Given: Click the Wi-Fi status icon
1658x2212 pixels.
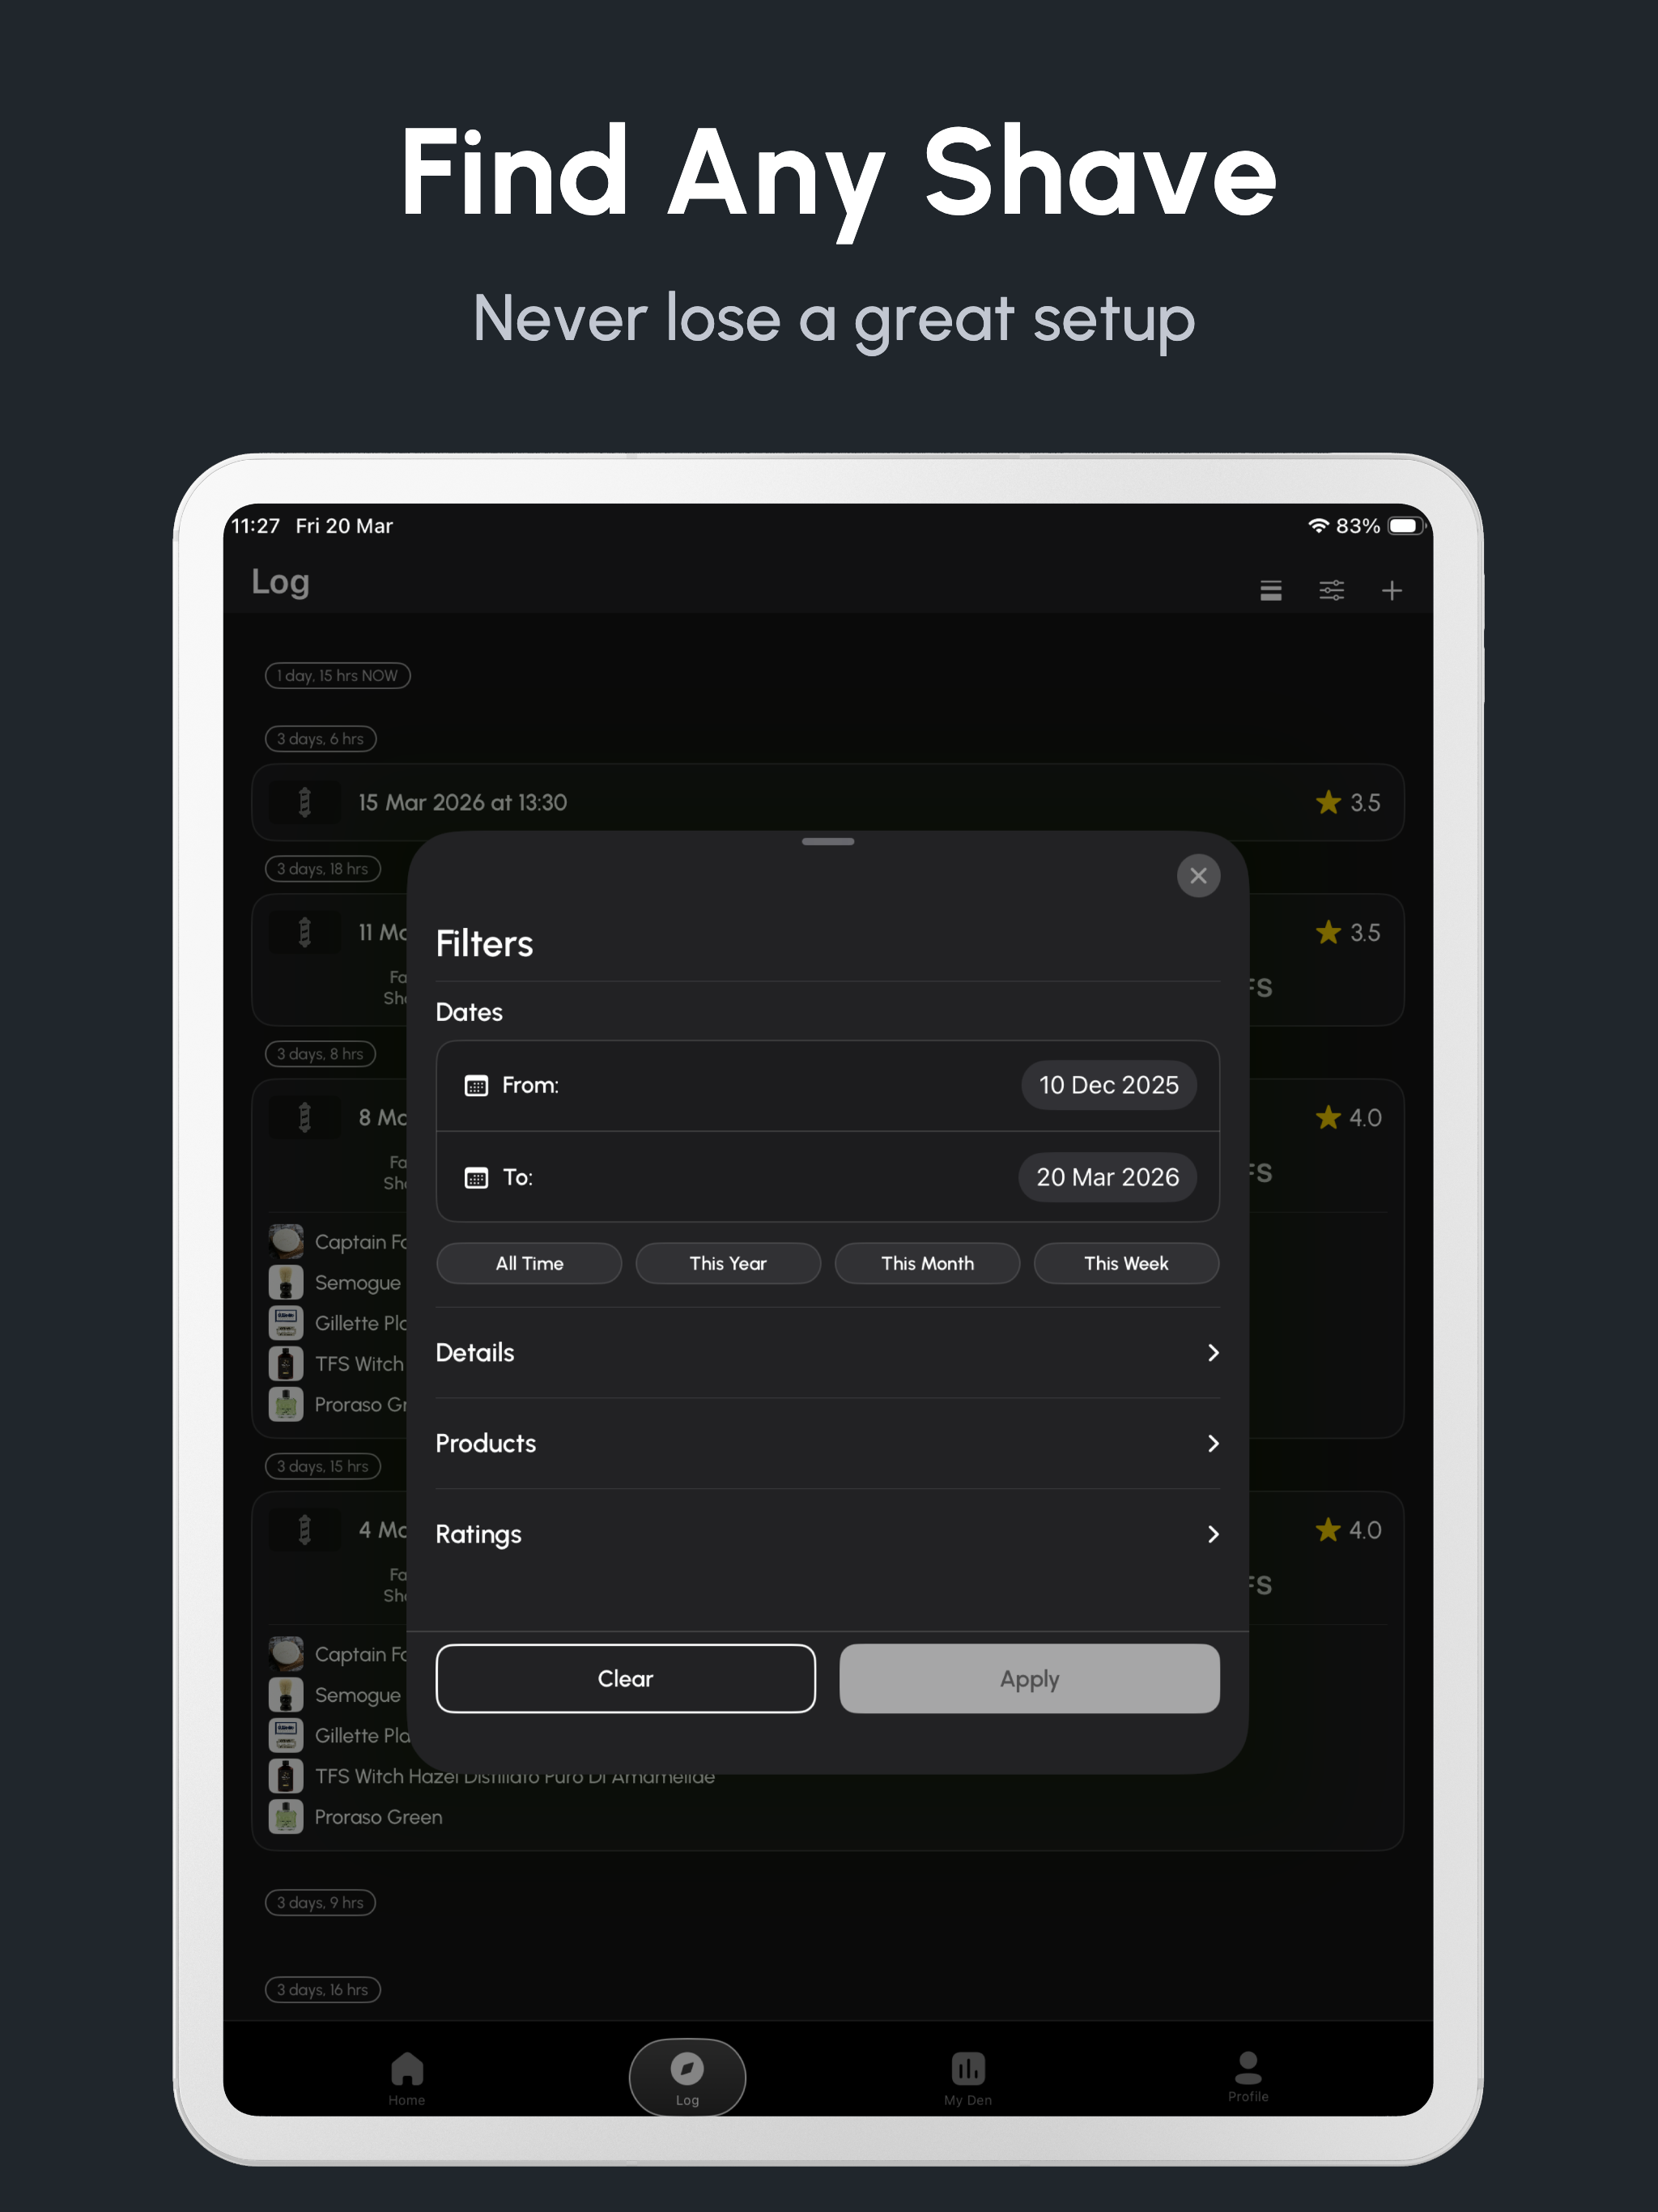Looking at the screenshot, I should (1318, 526).
